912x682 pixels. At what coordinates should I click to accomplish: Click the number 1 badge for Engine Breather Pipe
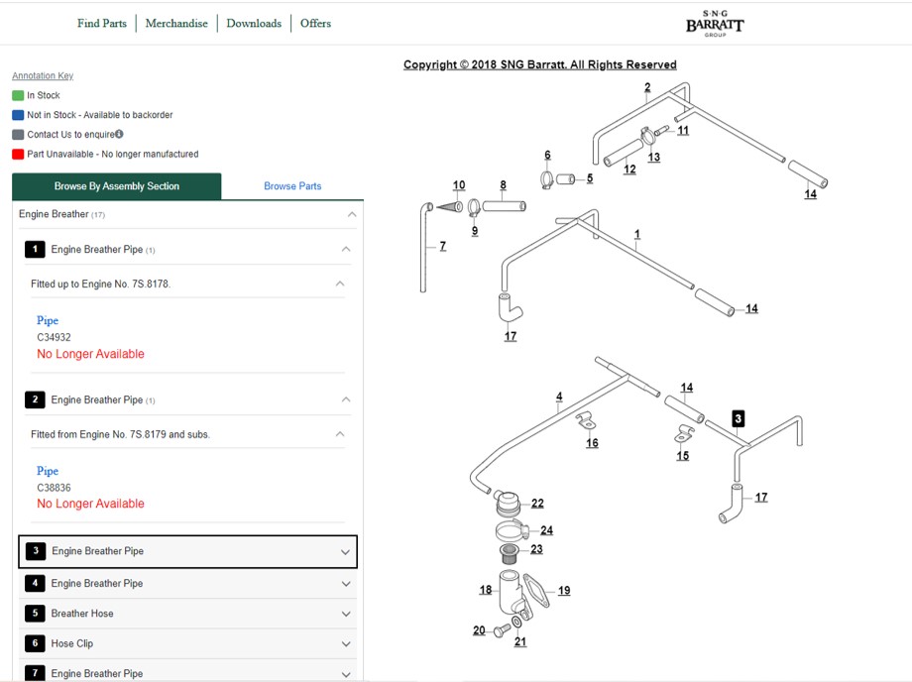(35, 249)
